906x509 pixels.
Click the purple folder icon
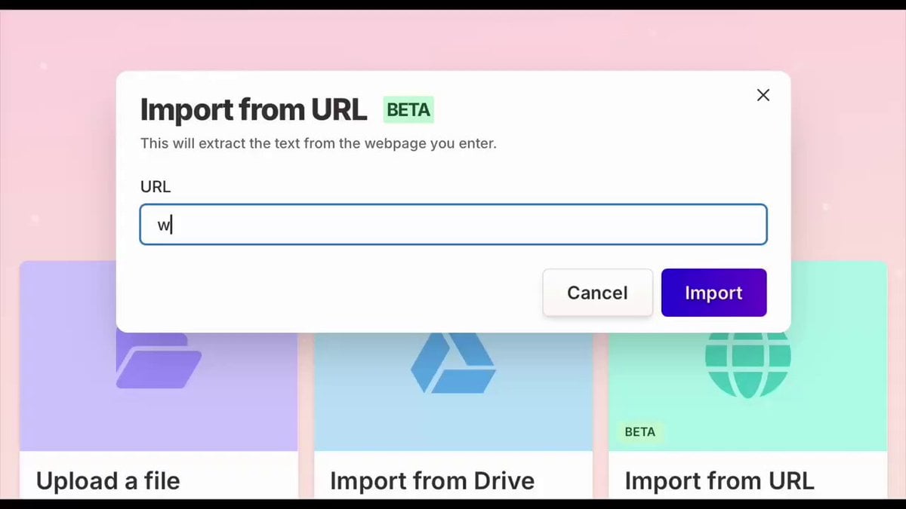point(159,360)
